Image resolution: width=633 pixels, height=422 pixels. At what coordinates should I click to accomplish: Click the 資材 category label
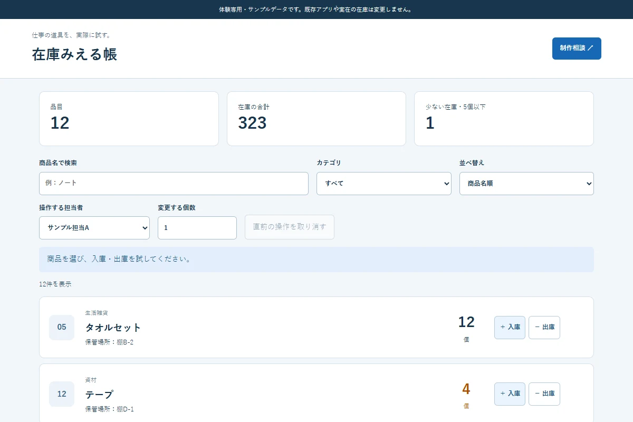[x=91, y=380]
